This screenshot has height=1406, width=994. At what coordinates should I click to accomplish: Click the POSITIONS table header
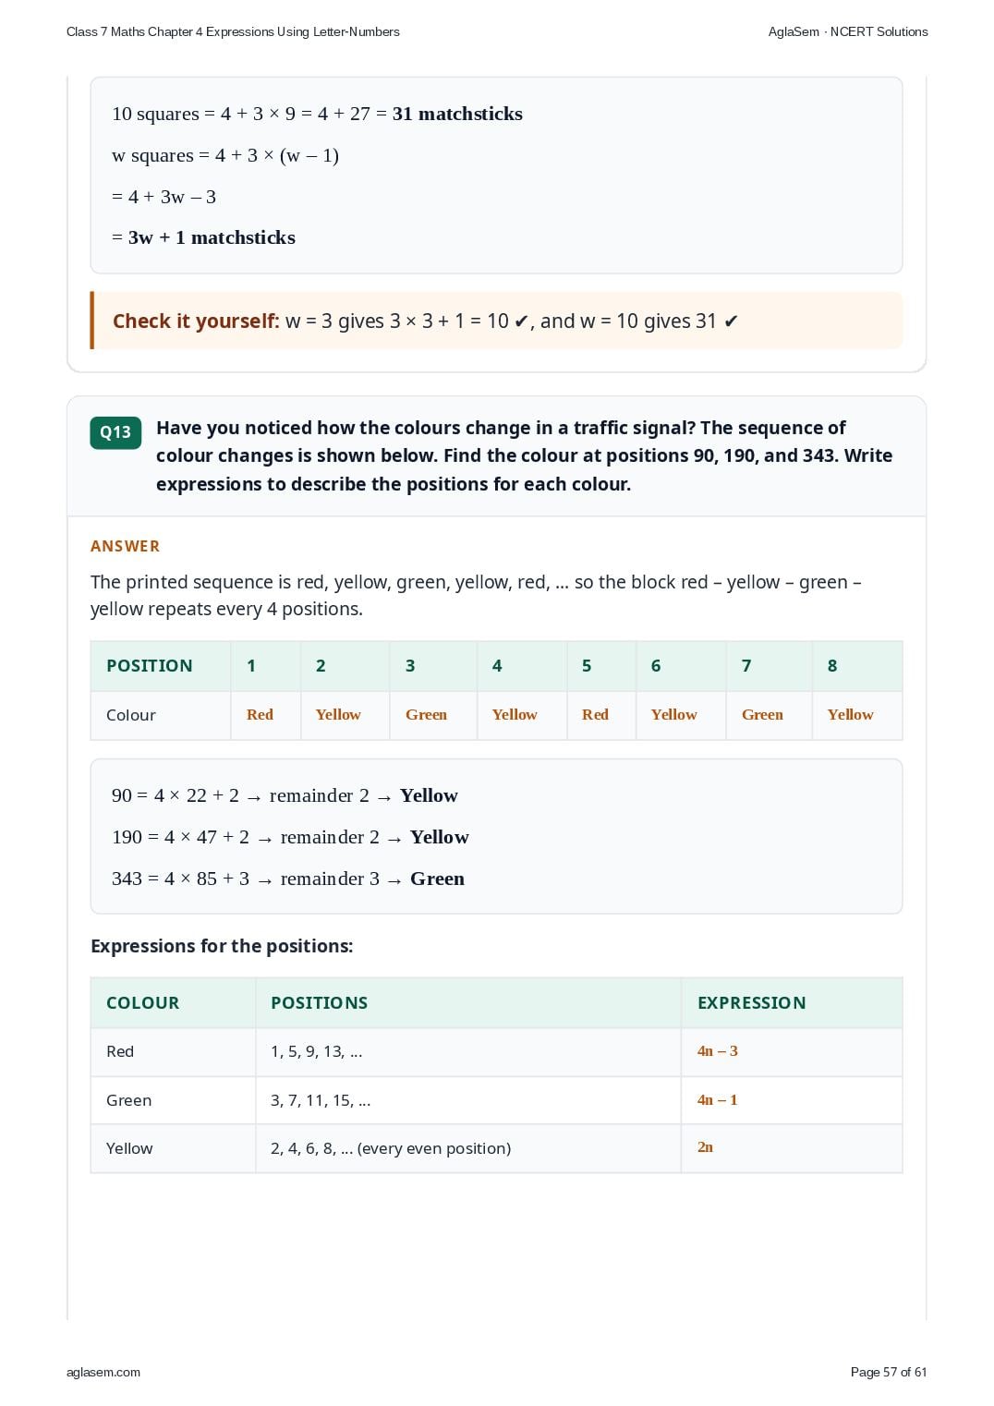(x=468, y=1003)
